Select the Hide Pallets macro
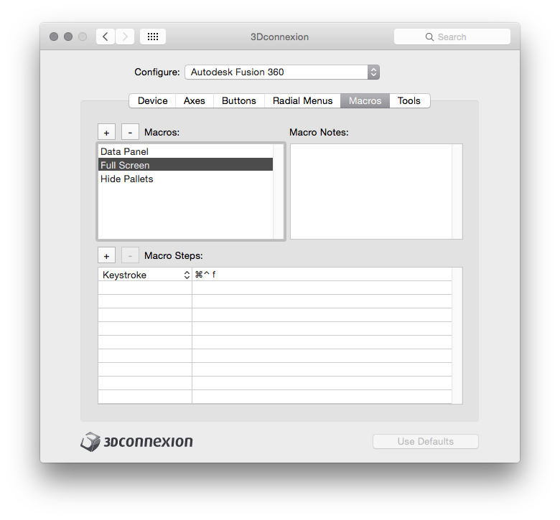This screenshot has height=520, width=560. pyautogui.click(x=185, y=179)
